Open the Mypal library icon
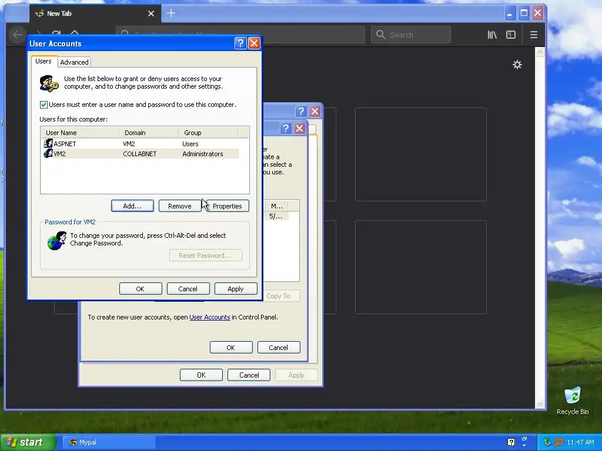Image resolution: width=602 pixels, height=451 pixels. click(x=492, y=35)
